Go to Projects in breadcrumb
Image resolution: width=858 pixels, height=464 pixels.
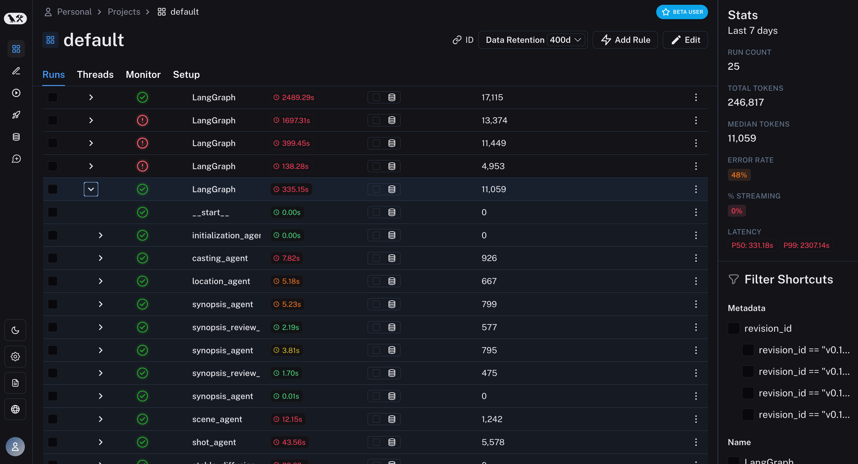(x=124, y=12)
